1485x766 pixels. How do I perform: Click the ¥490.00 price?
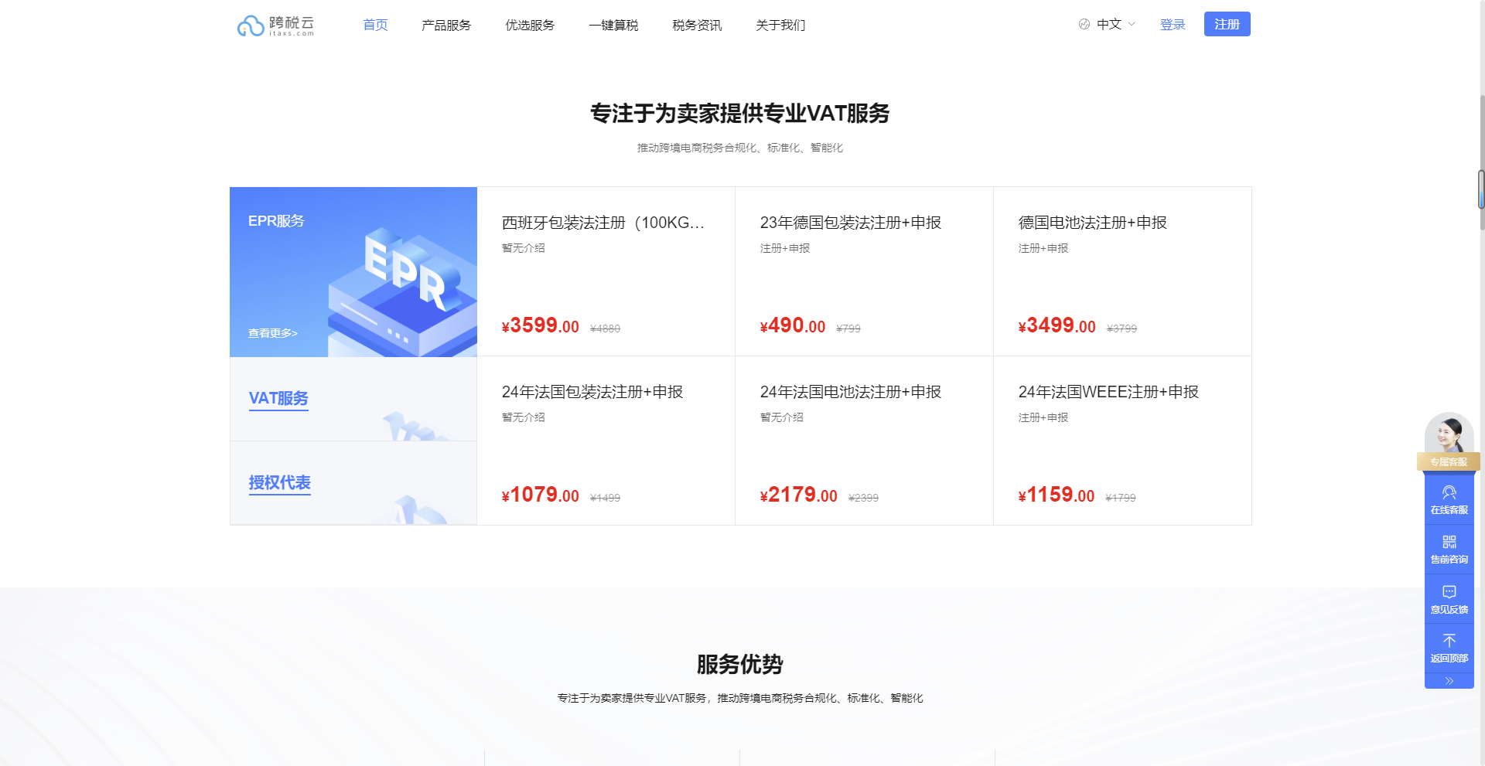[x=793, y=325]
